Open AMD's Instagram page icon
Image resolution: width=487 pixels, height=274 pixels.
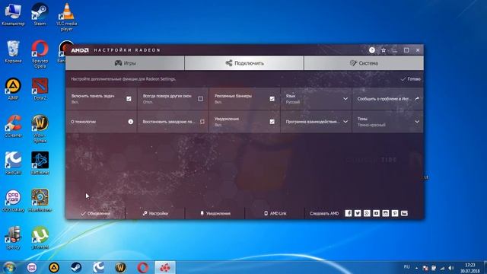(386, 213)
